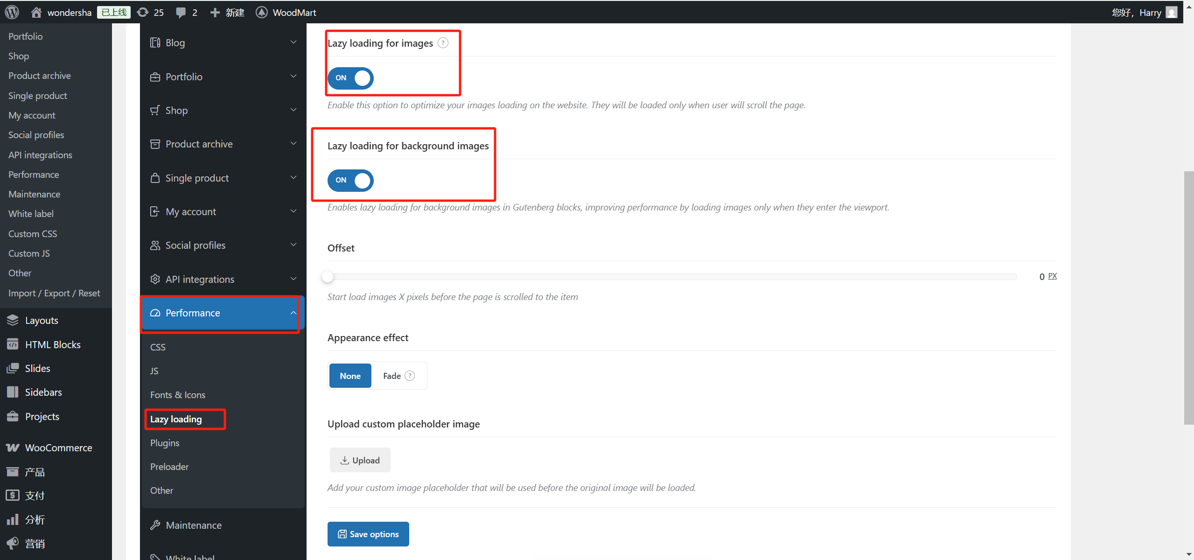Image resolution: width=1194 pixels, height=560 pixels.
Task: Open the Preloader submenu item
Action: point(169,467)
